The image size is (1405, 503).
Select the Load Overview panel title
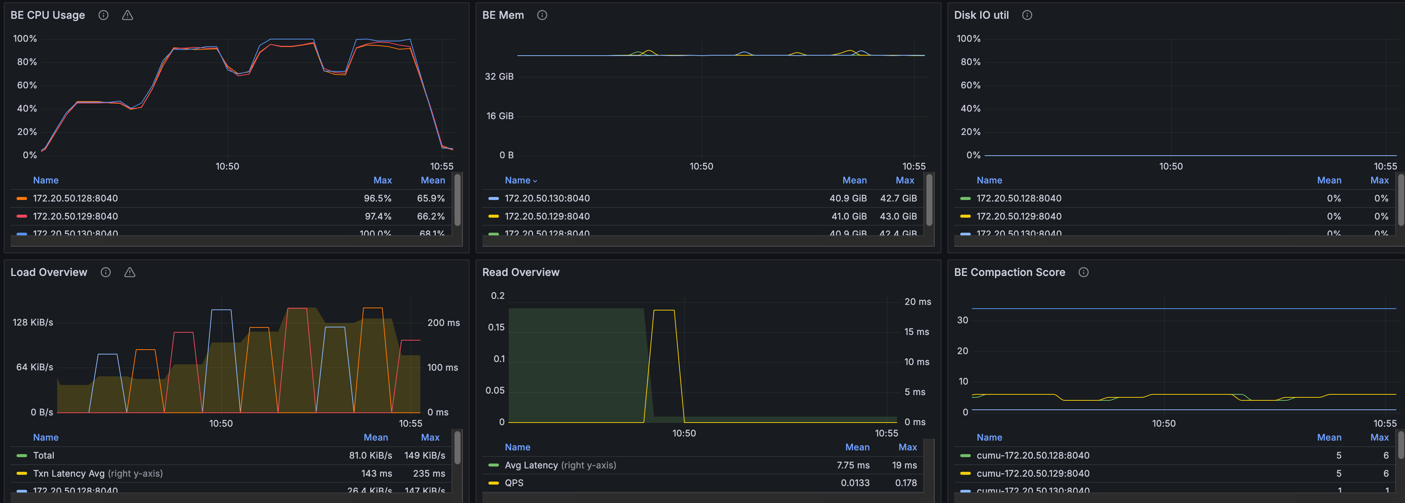pos(49,272)
